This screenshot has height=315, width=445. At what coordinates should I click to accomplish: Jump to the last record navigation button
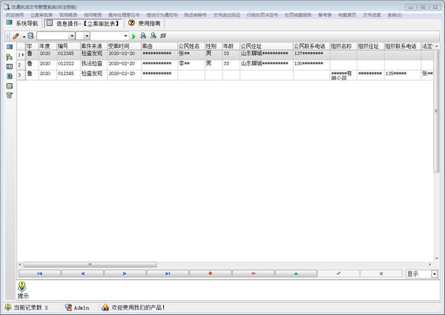click(x=168, y=273)
